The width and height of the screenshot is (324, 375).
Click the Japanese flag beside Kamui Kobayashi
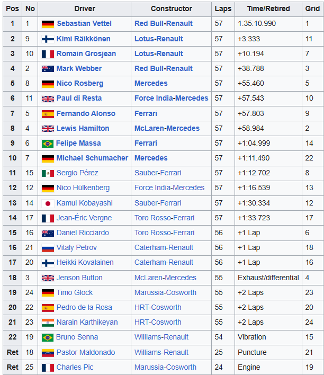tap(48, 203)
